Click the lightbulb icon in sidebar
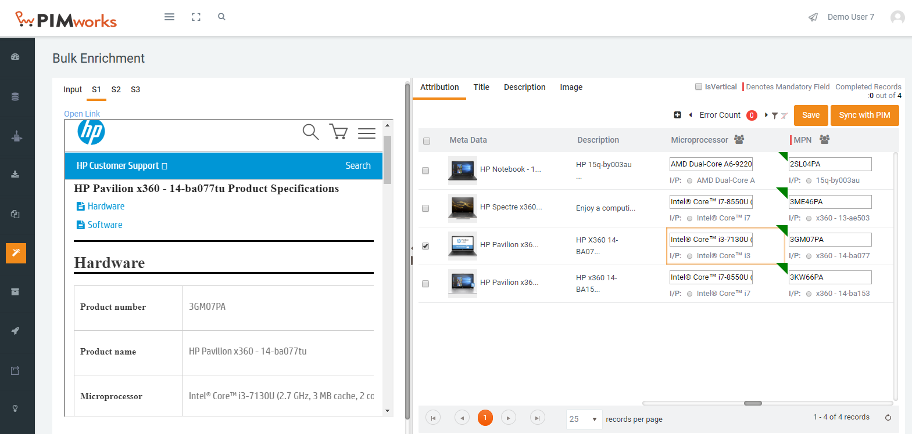 [15, 408]
